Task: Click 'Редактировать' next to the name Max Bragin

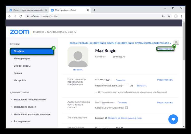Action: [165, 49]
